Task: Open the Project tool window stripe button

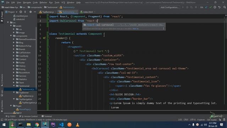Action: [x=2, y=17]
